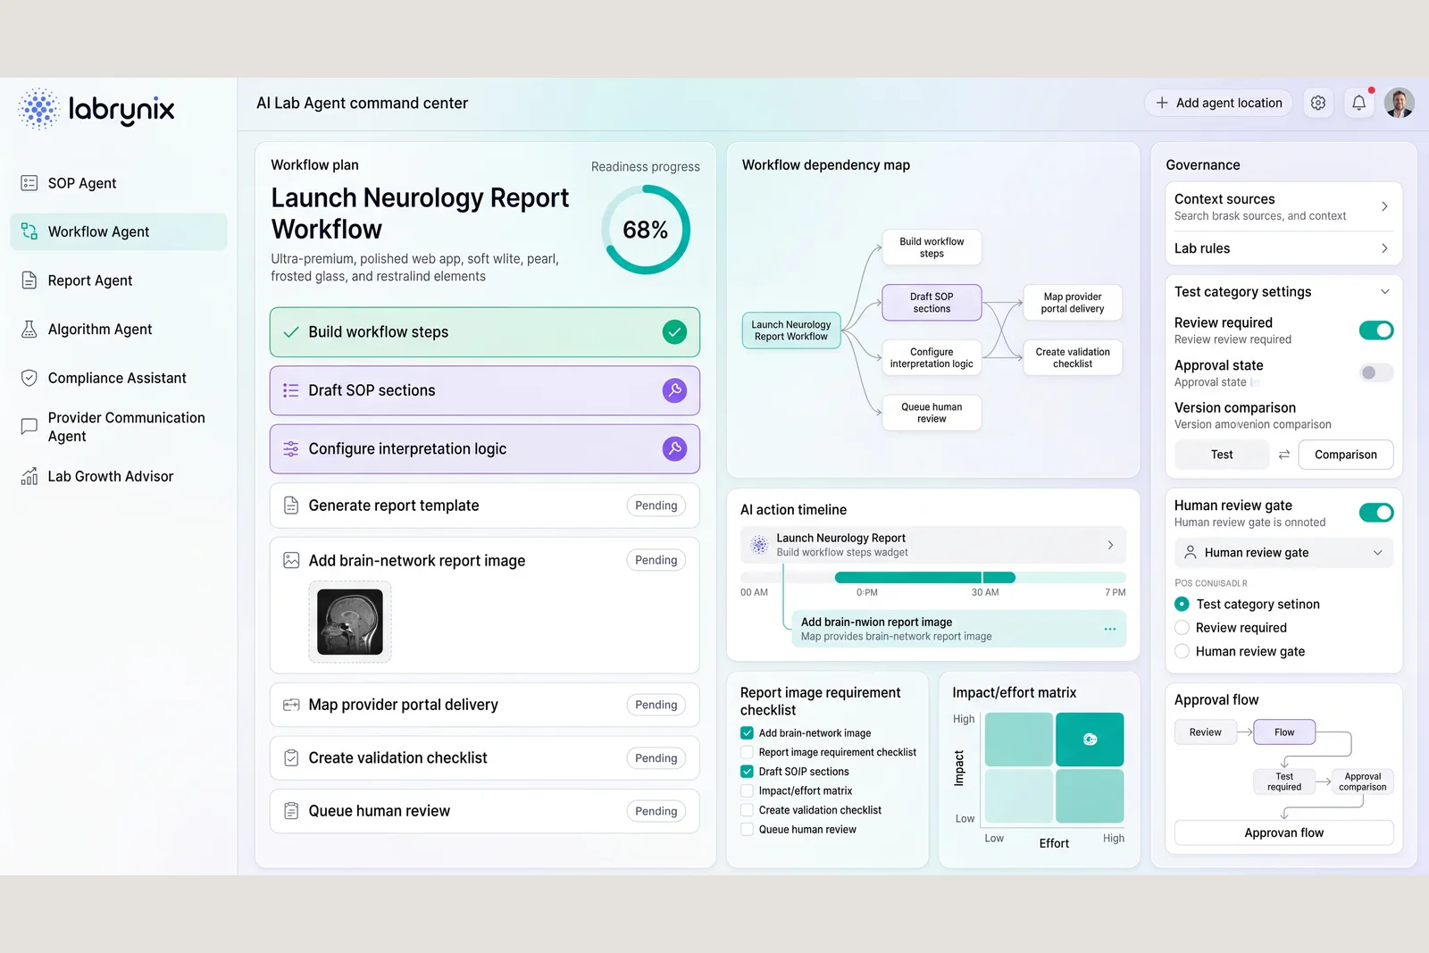Viewport: 1429px width, 953px height.
Task: Click image icon beside Add brain-network report image
Action: pos(291,560)
